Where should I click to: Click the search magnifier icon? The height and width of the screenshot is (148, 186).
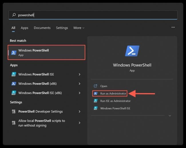[14, 15]
